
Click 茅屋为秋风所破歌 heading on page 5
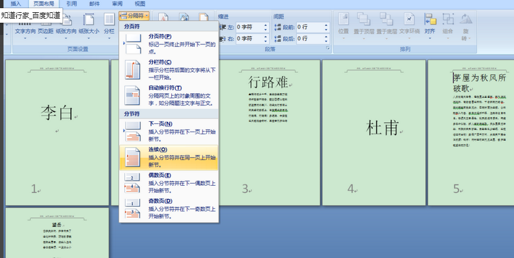coord(480,83)
